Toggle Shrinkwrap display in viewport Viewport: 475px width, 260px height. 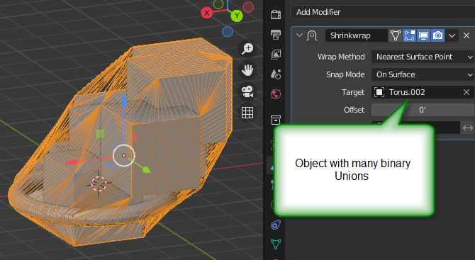click(423, 35)
